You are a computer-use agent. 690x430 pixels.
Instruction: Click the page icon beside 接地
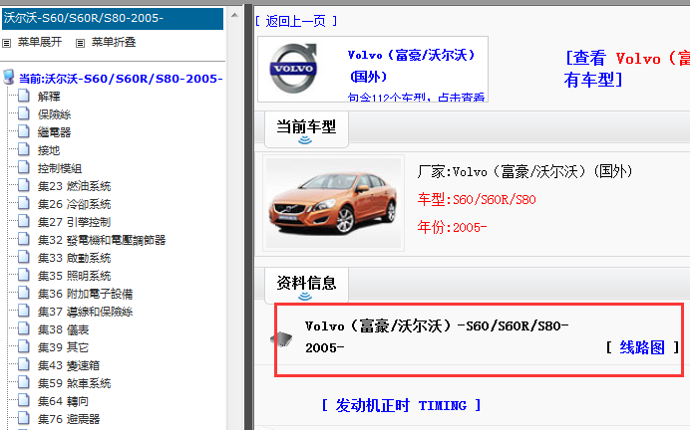click(x=24, y=149)
